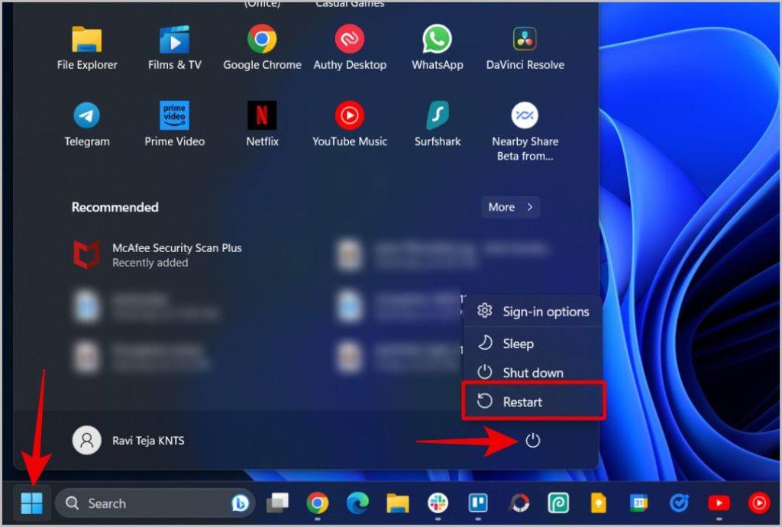
Task: Open Netflix from pinned apps
Action: click(x=263, y=124)
